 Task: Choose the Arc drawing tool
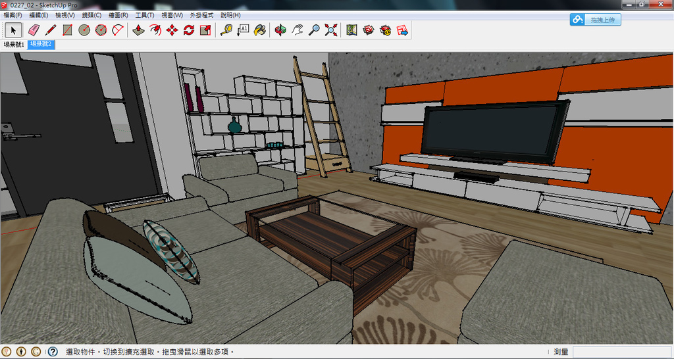[118, 30]
